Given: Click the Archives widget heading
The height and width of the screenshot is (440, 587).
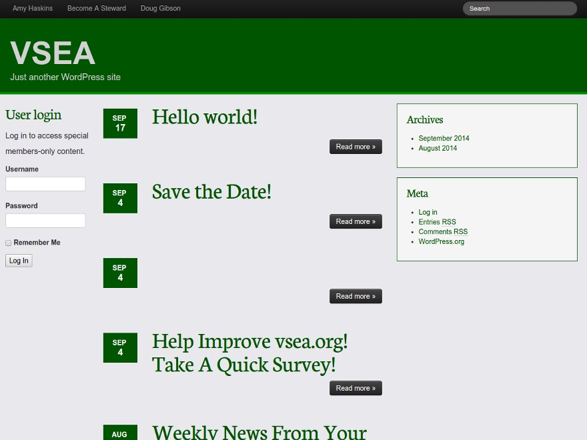Looking at the screenshot, I should (424, 120).
